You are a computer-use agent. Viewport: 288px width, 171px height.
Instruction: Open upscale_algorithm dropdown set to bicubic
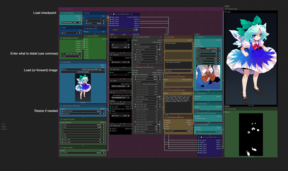(x=148, y=79)
